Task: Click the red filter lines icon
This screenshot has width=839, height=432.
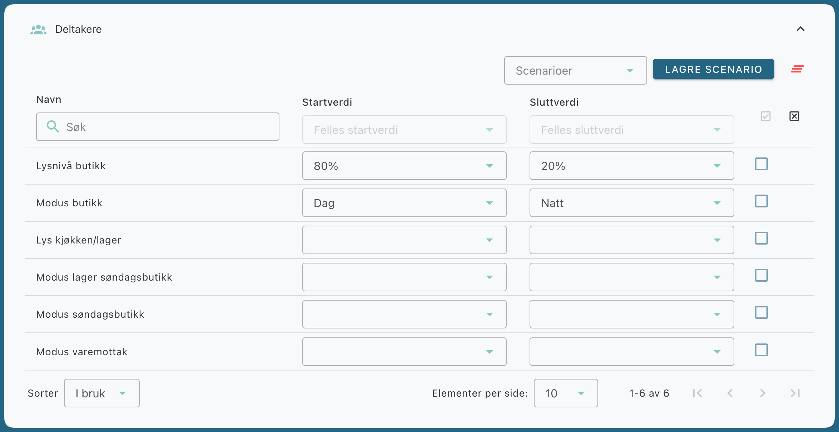Action: (797, 69)
